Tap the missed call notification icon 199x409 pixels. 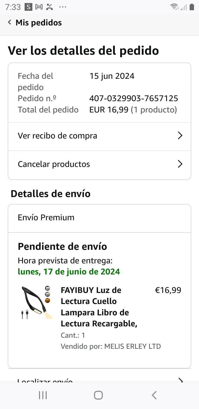pos(49,7)
